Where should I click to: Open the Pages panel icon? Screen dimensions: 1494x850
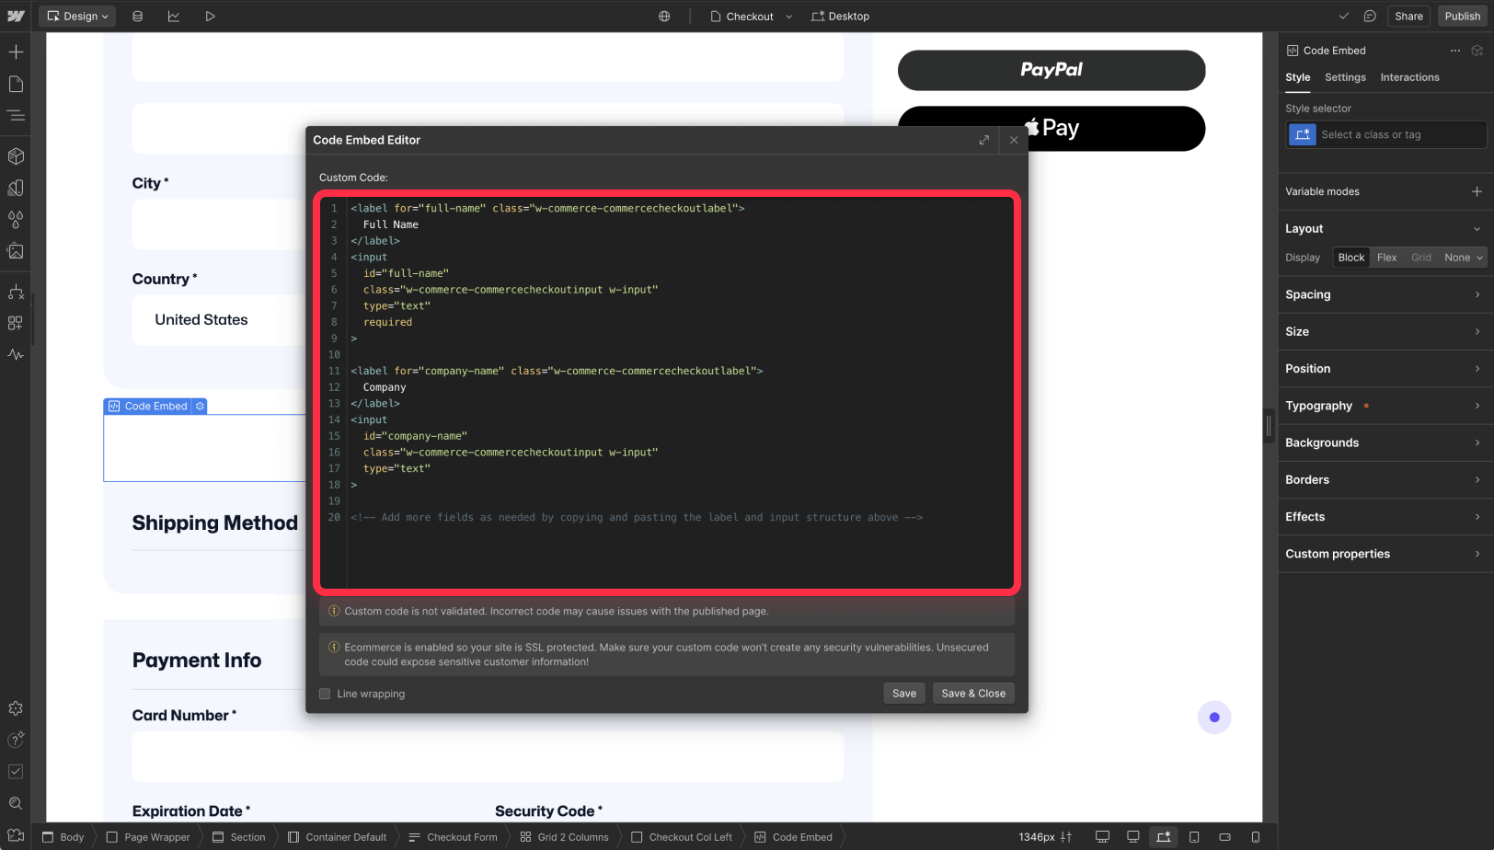coord(16,84)
